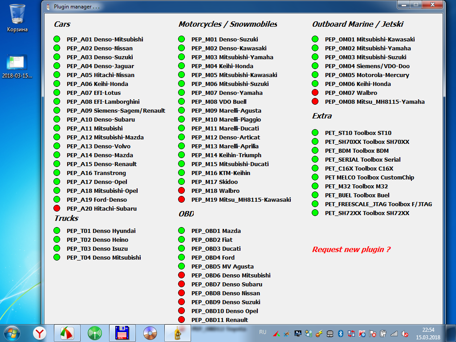The image size is (456, 342).
Task: Click the muted volume icon in the system tray
Action: pyautogui.click(x=404, y=334)
